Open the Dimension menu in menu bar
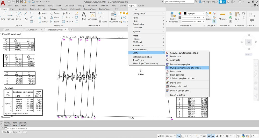Image resolution: width=259 pixels, height=138 pixels. 69,6
